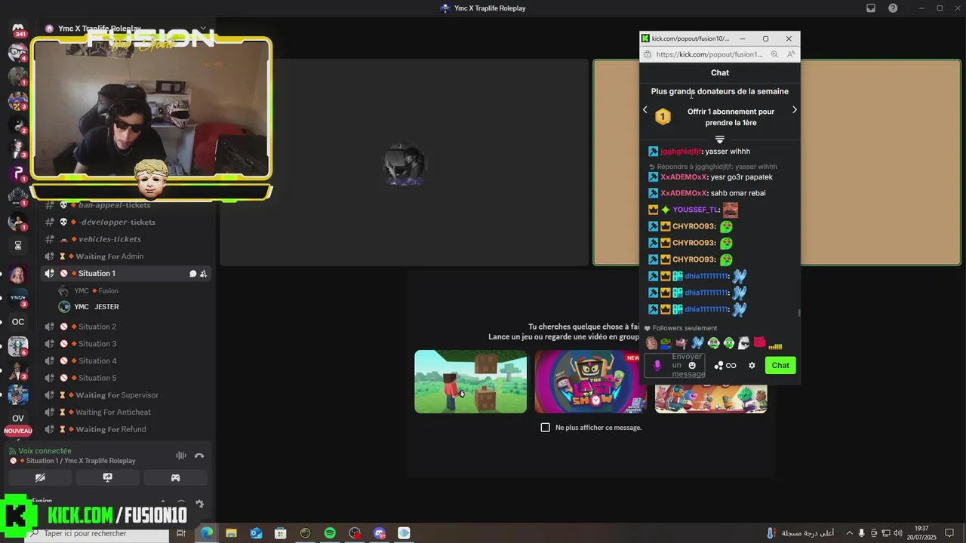Open the Waiting For Refund channel
Image resolution: width=966 pixels, height=543 pixels.
126,429
